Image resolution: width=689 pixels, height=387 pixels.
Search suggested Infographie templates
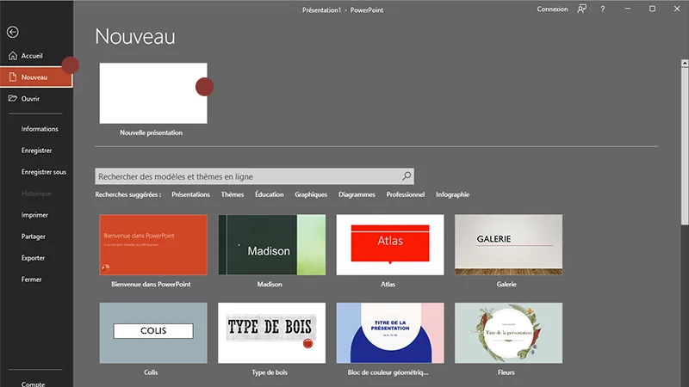(x=453, y=194)
